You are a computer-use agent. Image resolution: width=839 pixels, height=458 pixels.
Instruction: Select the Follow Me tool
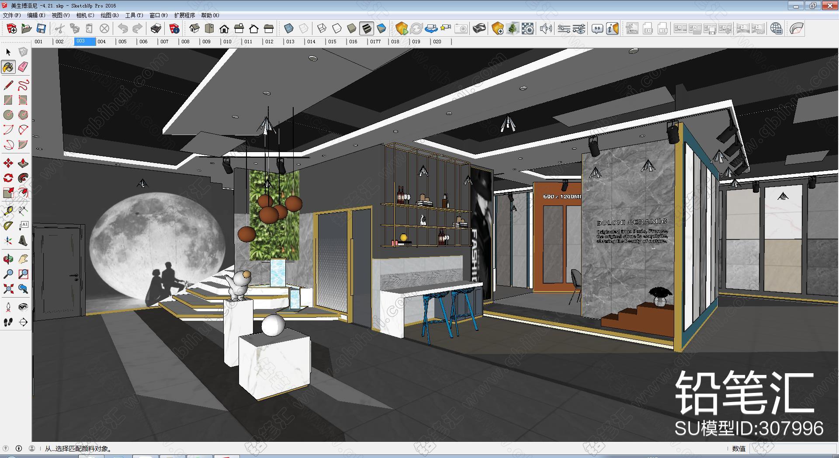pos(23,178)
